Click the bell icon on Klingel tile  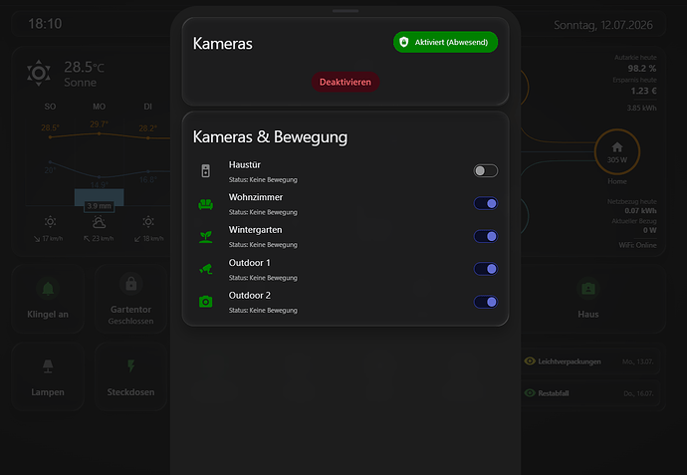48,289
